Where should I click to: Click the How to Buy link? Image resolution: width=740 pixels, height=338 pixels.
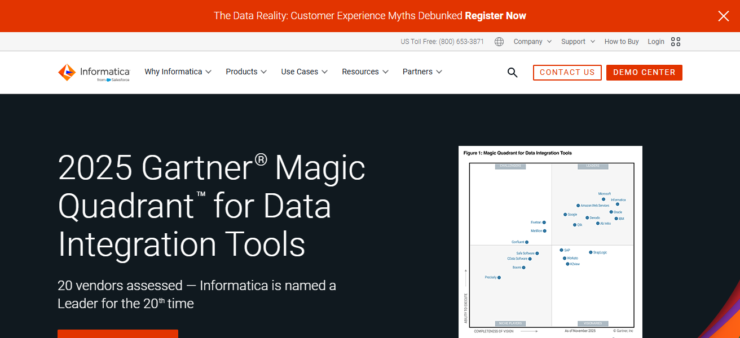pyautogui.click(x=622, y=42)
